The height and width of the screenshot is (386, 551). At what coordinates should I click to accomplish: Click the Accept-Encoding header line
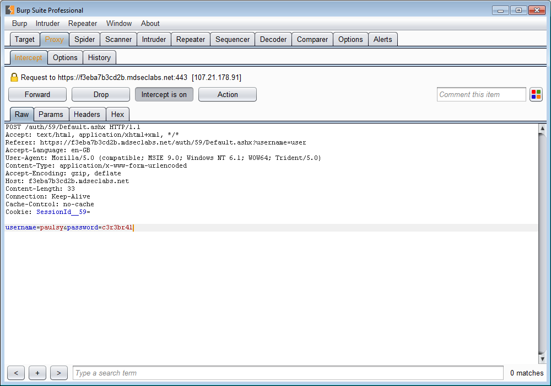point(63,173)
